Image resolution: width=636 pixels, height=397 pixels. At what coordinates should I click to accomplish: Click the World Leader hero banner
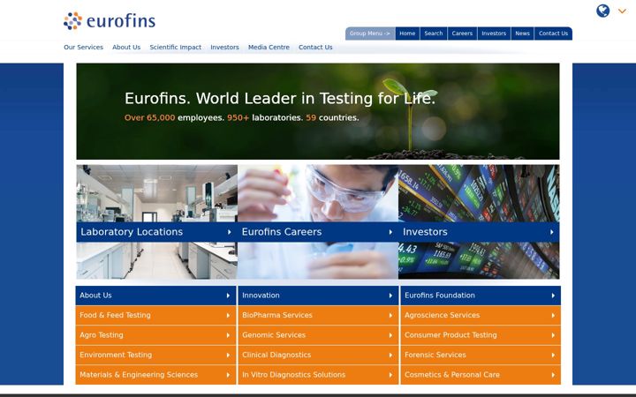318,111
